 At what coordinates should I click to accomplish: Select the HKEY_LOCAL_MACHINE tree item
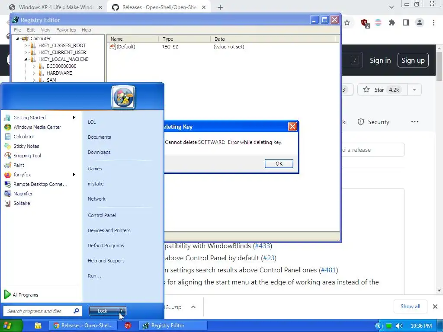pos(63,59)
